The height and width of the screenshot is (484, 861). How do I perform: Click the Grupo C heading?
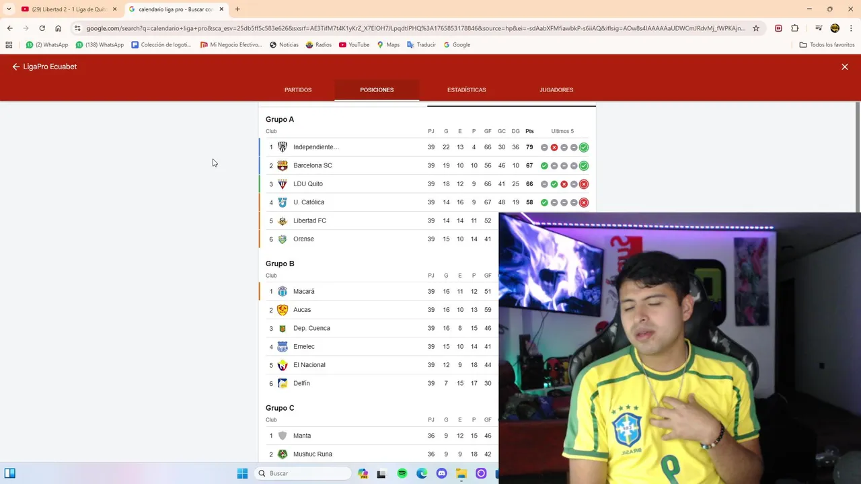(x=280, y=408)
